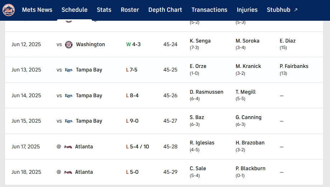Click the Mets logo icon
The width and height of the screenshot is (330, 187).
click(9, 10)
